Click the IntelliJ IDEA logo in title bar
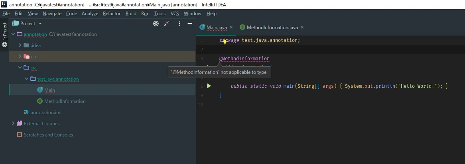Image resolution: width=465 pixels, height=164 pixels. (4, 4)
